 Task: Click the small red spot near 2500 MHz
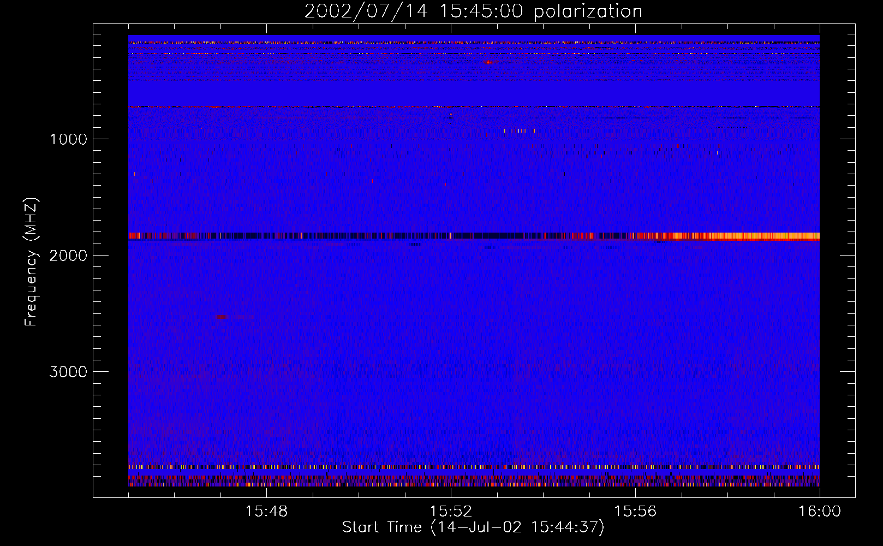pyautogui.click(x=222, y=317)
